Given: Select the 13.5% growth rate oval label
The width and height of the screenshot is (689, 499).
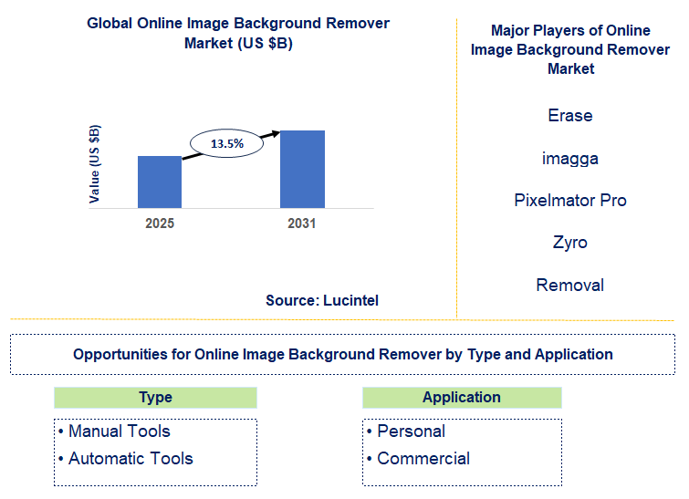Looking at the screenshot, I should point(226,143).
